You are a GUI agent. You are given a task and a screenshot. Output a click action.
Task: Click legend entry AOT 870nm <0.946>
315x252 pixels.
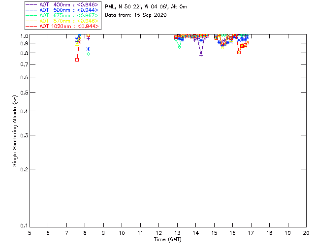[62, 21]
